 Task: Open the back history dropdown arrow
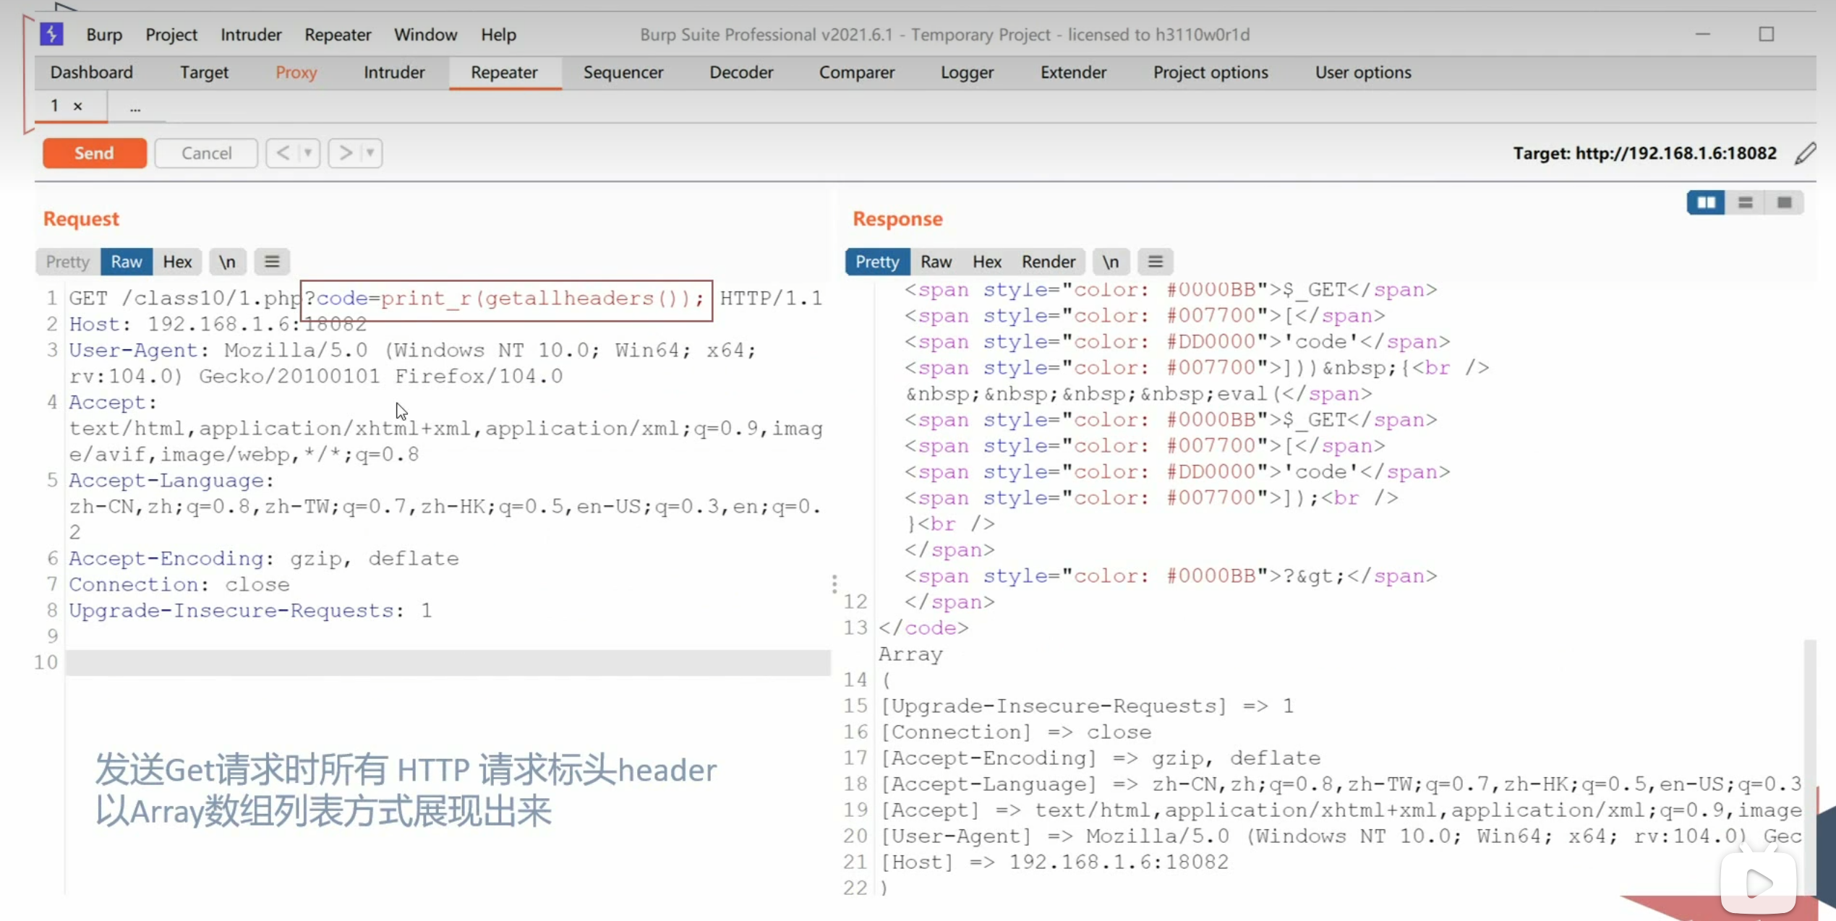point(308,153)
